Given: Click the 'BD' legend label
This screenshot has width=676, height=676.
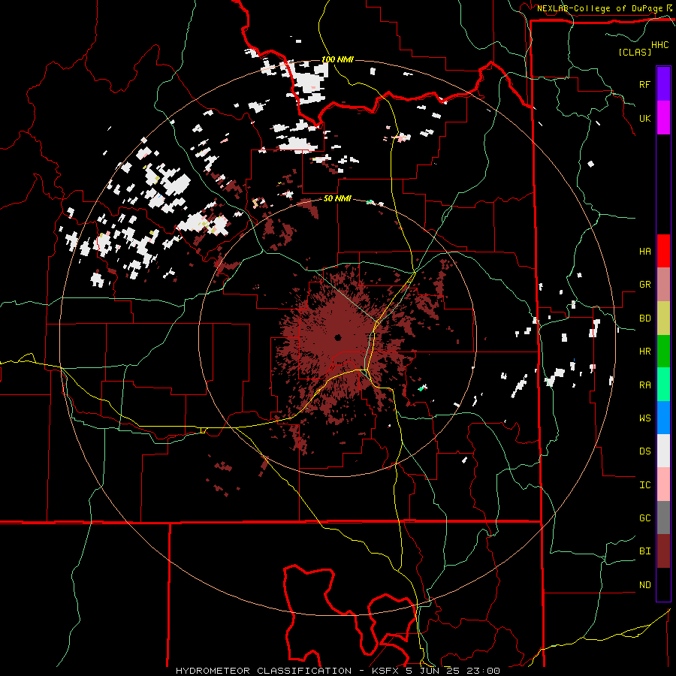Looking at the screenshot, I should (x=644, y=318).
